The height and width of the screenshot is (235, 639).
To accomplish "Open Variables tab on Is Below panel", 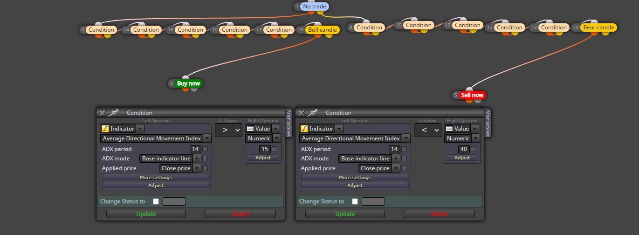I will click(x=488, y=124).
